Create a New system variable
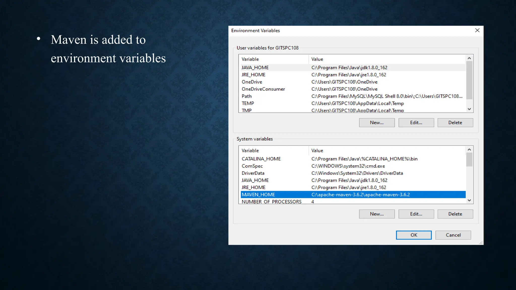 pos(377,214)
